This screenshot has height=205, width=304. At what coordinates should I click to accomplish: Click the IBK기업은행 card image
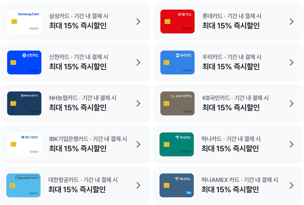click(x=24, y=144)
